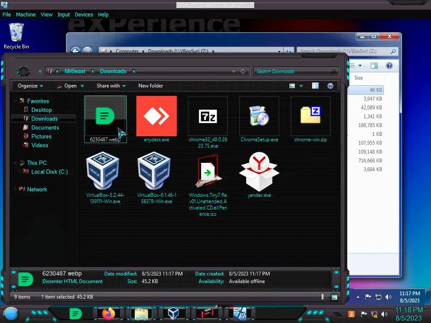Screen dimensions: 431x323
Task: Open the Machine menu
Action: (26, 15)
